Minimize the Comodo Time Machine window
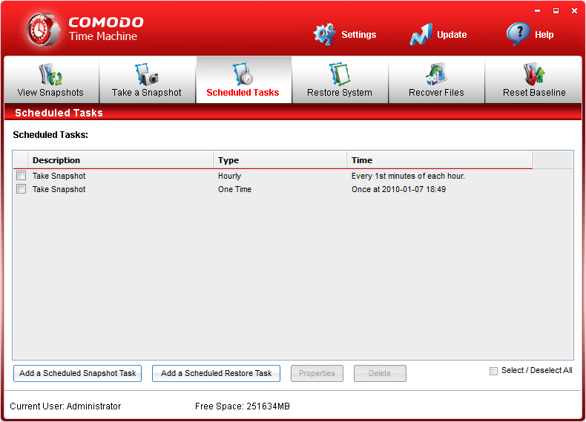 click(538, 11)
